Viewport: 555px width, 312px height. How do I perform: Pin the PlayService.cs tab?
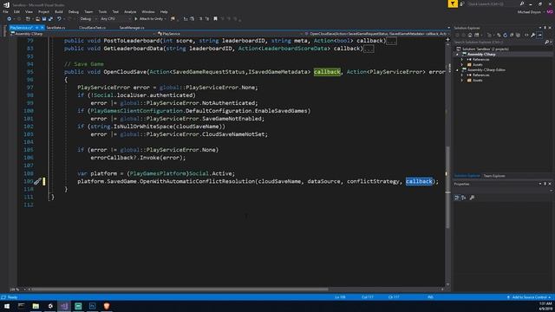click(x=36, y=28)
